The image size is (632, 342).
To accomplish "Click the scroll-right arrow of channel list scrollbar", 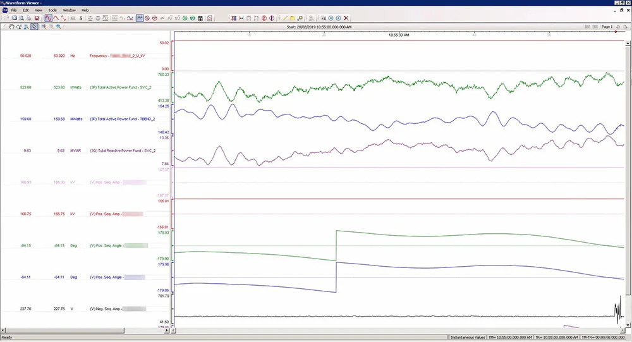I will (166, 330).
